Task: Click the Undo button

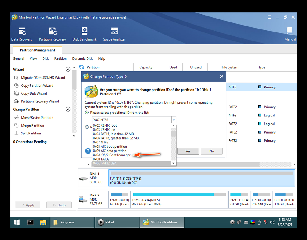Action: point(59,205)
